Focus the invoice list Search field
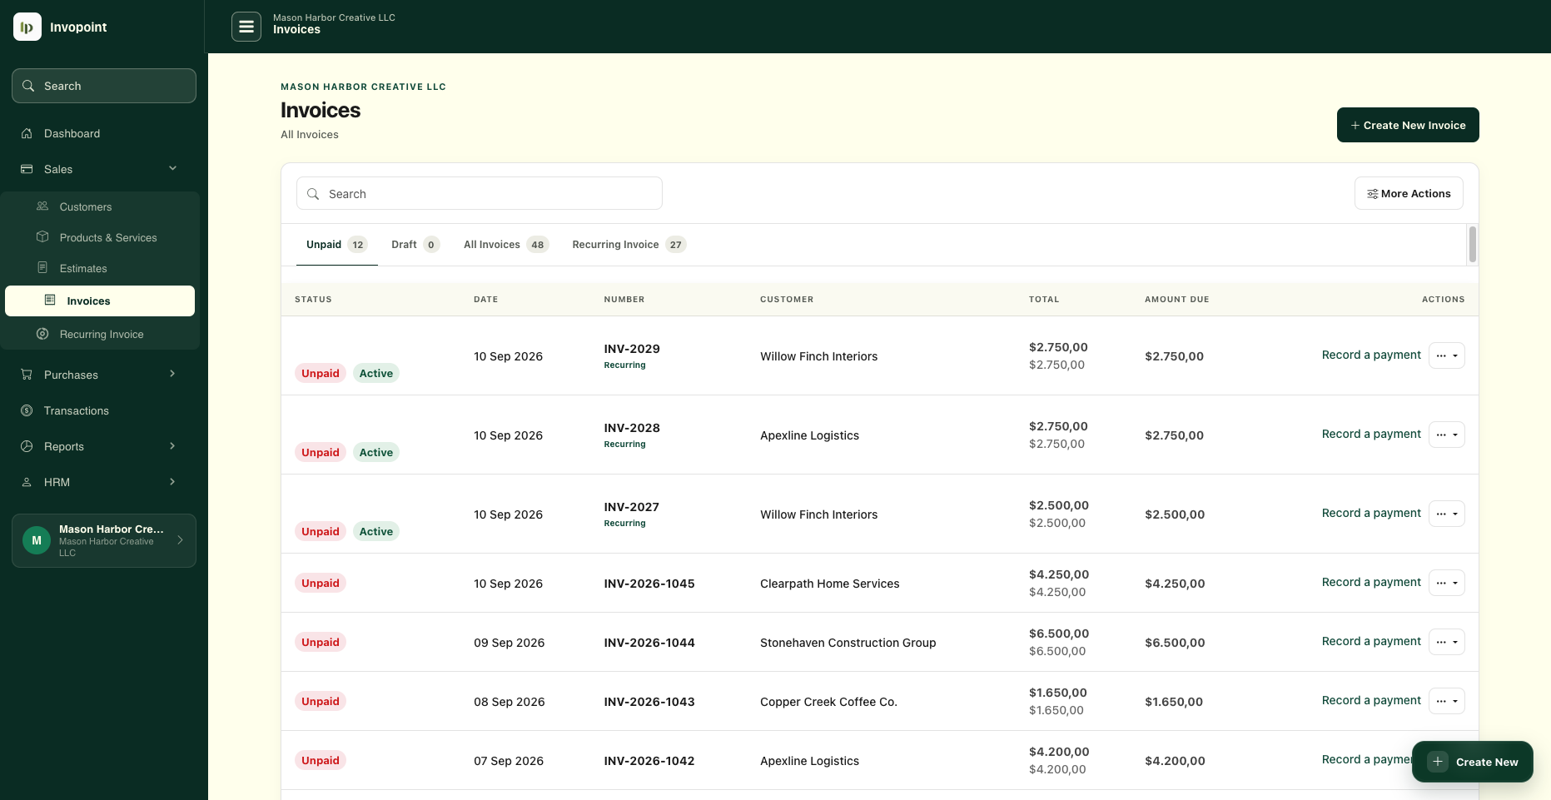Image resolution: width=1551 pixels, height=800 pixels. point(480,193)
